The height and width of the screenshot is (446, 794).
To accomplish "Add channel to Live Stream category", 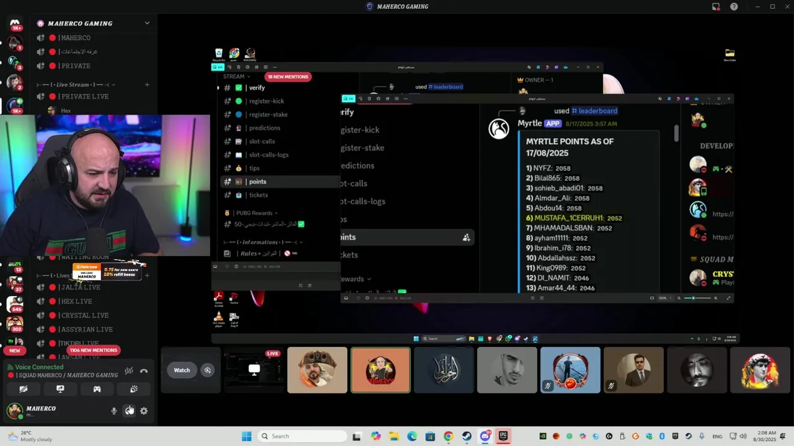I will 147,84.
